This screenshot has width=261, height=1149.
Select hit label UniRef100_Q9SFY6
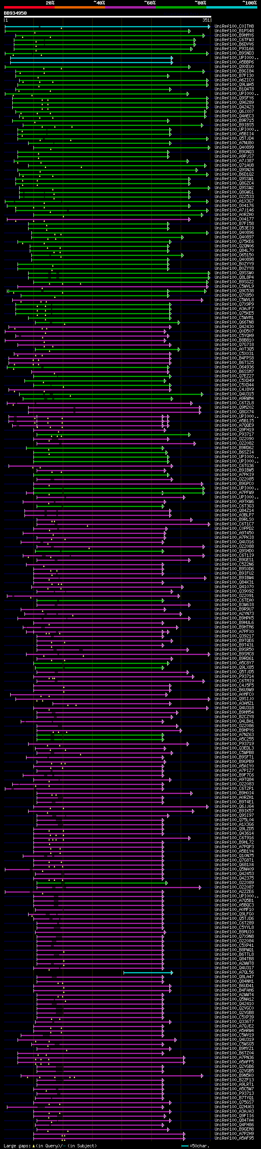click(x=234, y=98)
